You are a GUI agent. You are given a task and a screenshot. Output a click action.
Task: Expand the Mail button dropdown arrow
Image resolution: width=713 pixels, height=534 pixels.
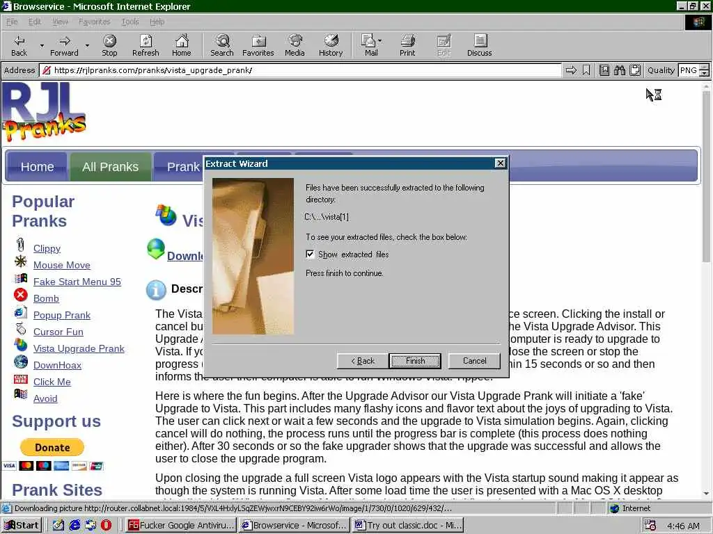point(380,41)
